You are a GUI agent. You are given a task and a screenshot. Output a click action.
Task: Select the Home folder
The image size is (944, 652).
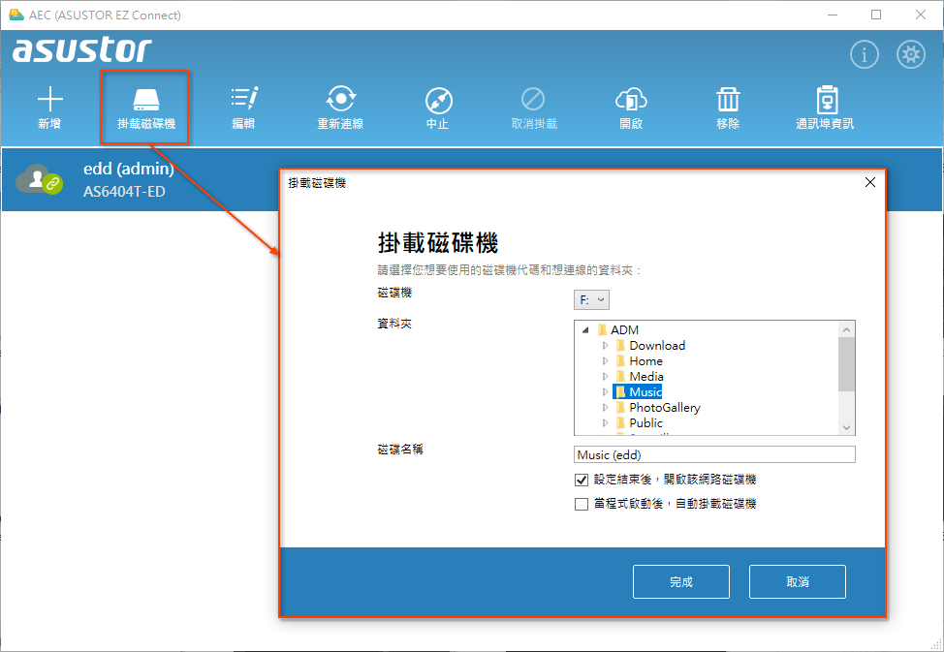coord(640,361)
